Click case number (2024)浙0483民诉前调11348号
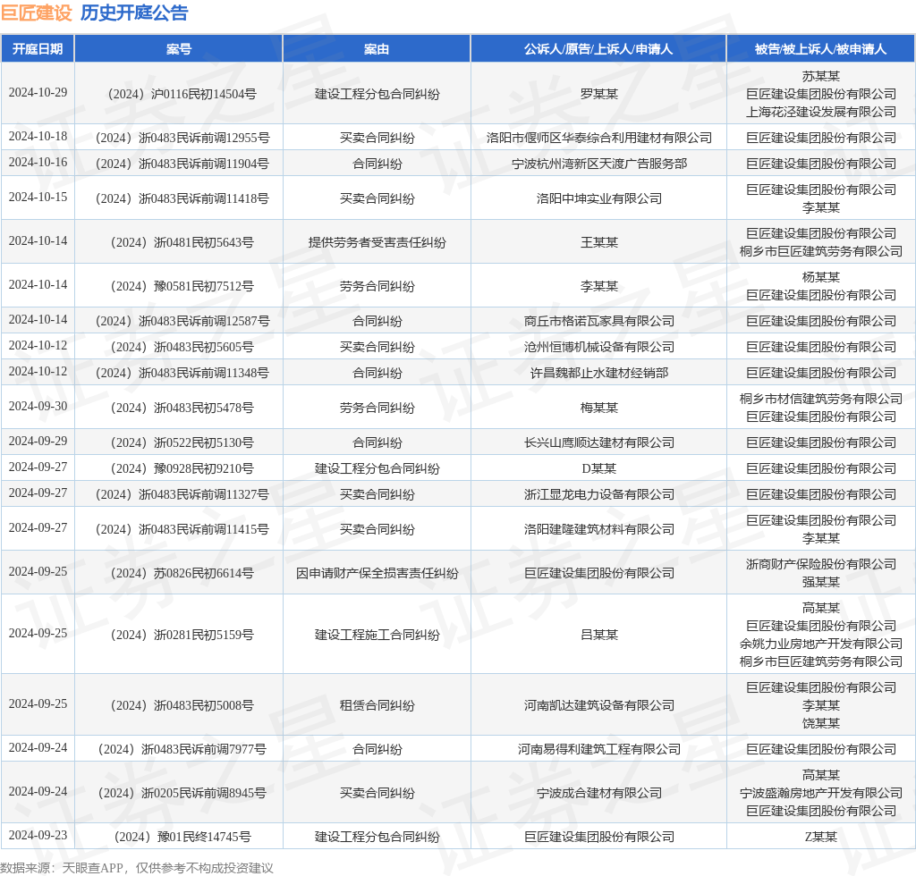 tap(182, 374)
